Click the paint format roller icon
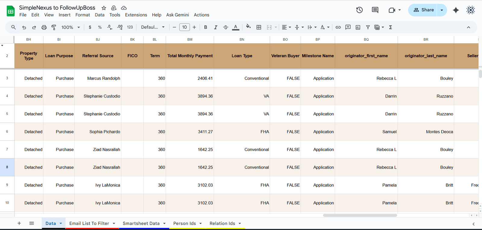Viewport: 482px width, 230px height. [x=54, y=27]
